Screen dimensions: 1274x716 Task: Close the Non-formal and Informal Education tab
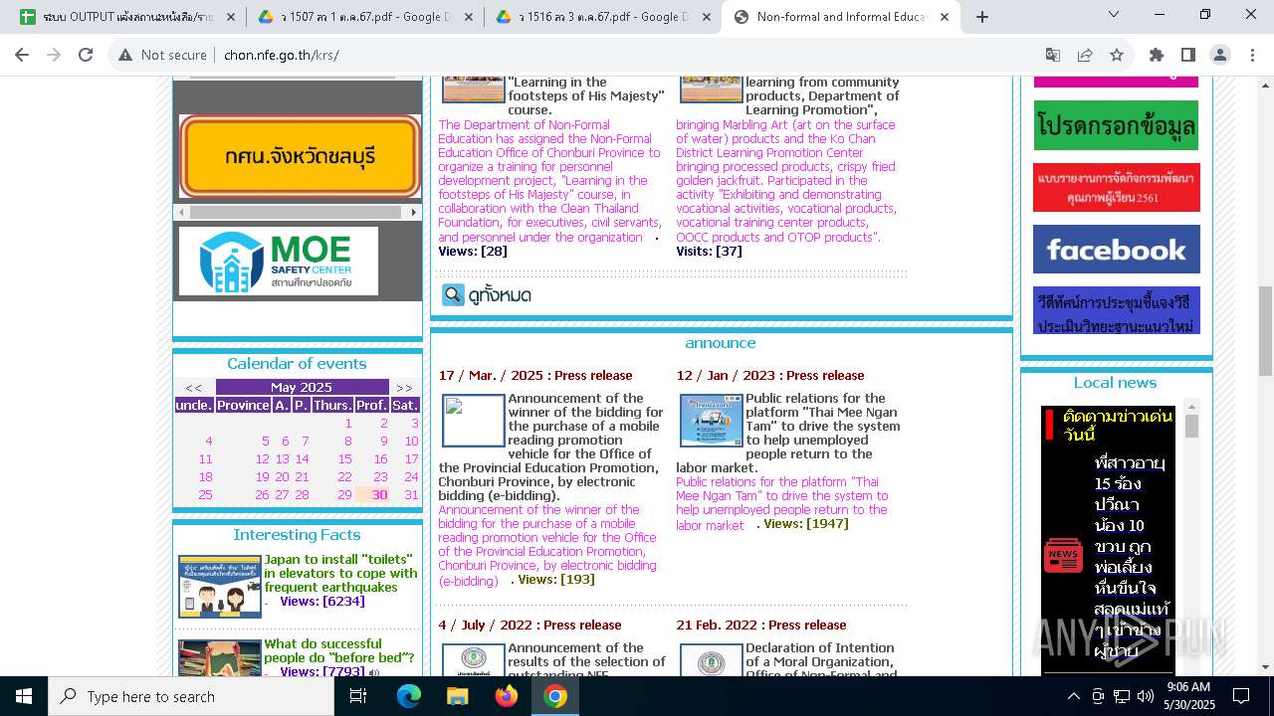[x=945, y=17]
